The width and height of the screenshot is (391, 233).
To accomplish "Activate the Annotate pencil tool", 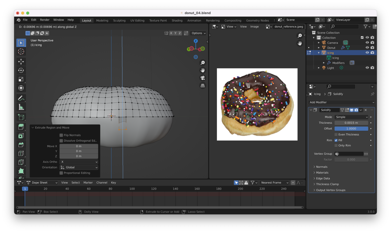I will (21, 98).
